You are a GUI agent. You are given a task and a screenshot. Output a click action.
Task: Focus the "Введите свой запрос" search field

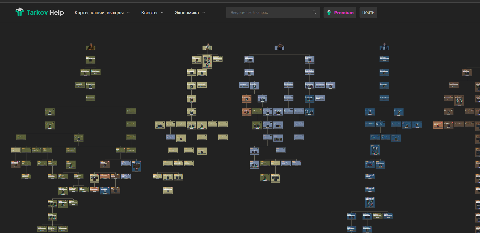pos(273,13)
